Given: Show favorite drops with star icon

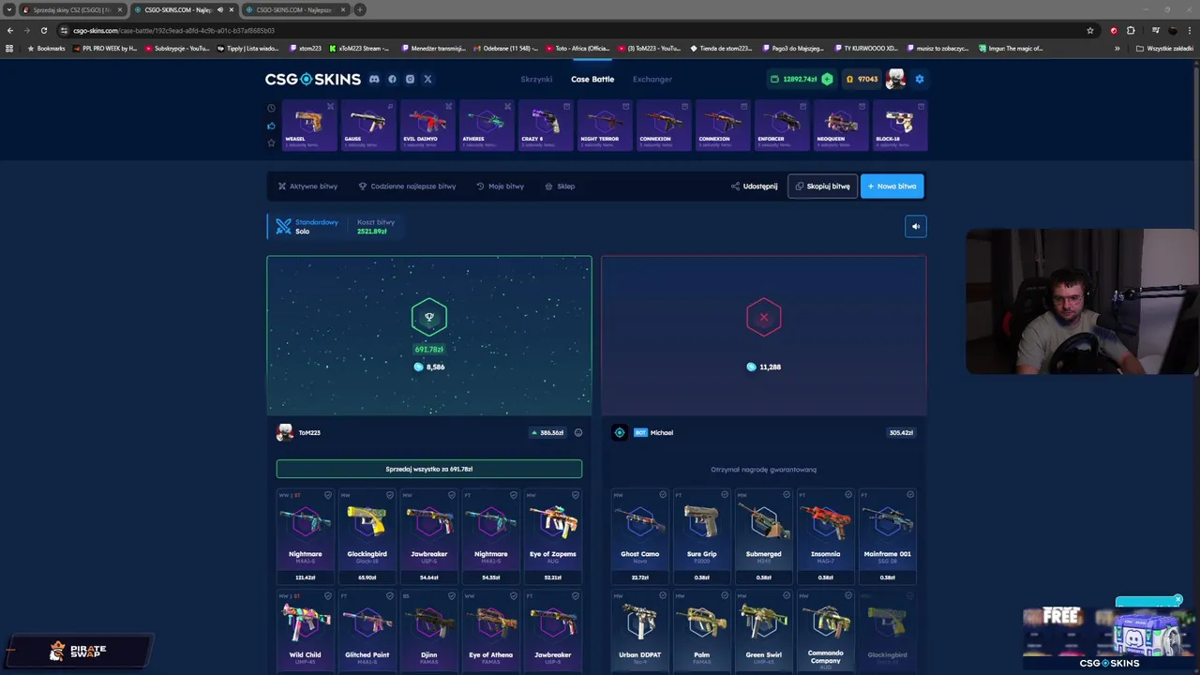Looking at the screenshot, I should [x=272, y=142].
